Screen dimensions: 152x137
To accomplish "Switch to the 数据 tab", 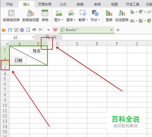I will (x=80, y=4).
